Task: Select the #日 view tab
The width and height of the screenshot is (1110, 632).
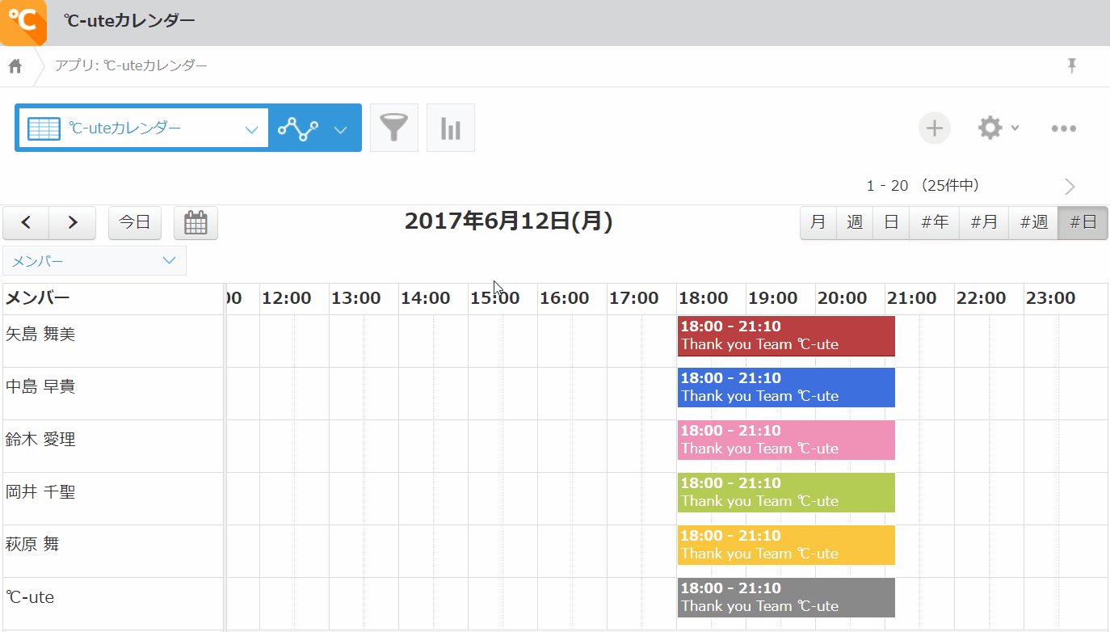Action: (x=1083, y=223)
